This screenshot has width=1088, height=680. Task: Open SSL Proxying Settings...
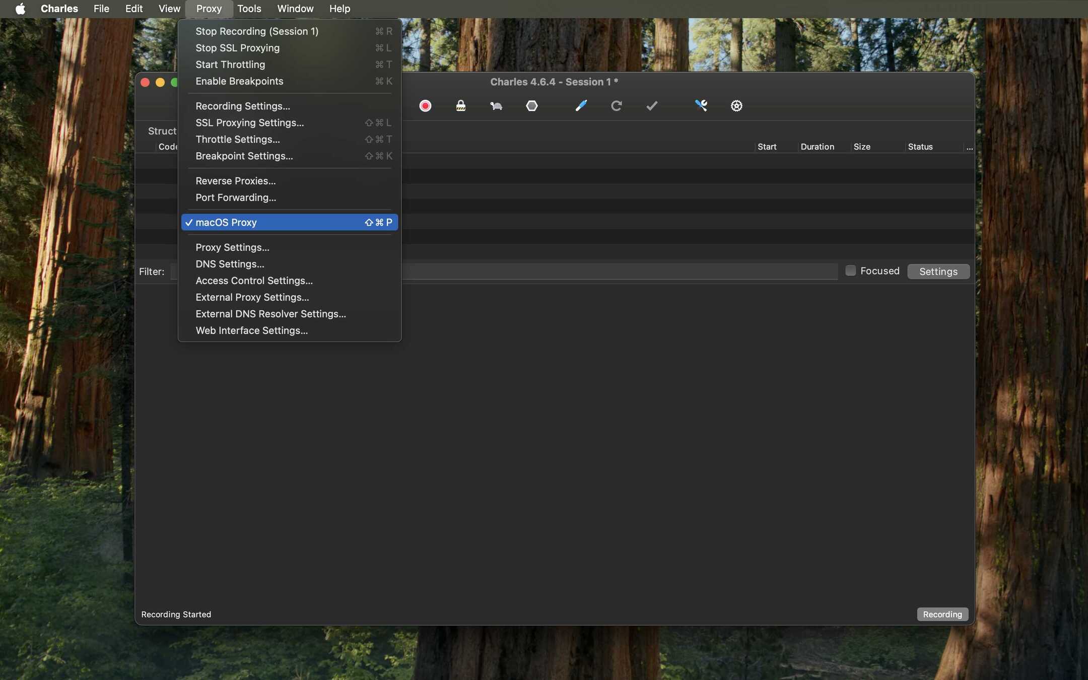point(290,122)
